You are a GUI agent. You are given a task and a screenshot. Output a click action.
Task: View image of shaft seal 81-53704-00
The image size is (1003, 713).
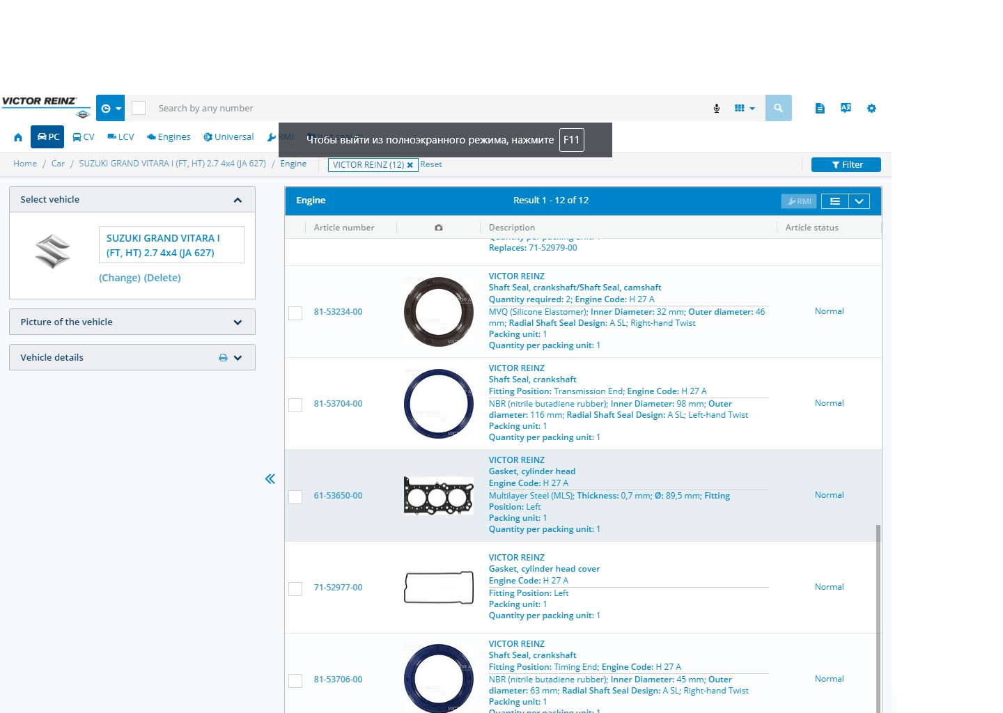tap(439, 404)
